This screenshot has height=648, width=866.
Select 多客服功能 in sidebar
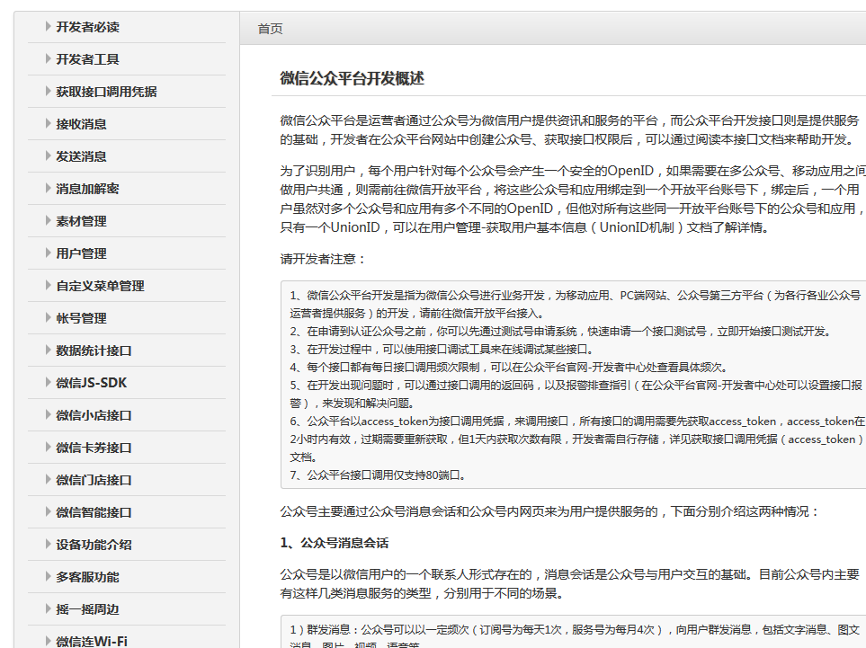coord(87,577)
